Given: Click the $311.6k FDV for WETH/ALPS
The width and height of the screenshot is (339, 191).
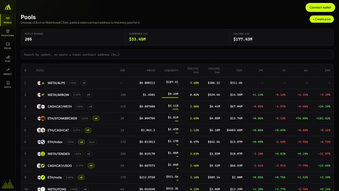Looking at the screenshot, I should [x=236, y=83].
